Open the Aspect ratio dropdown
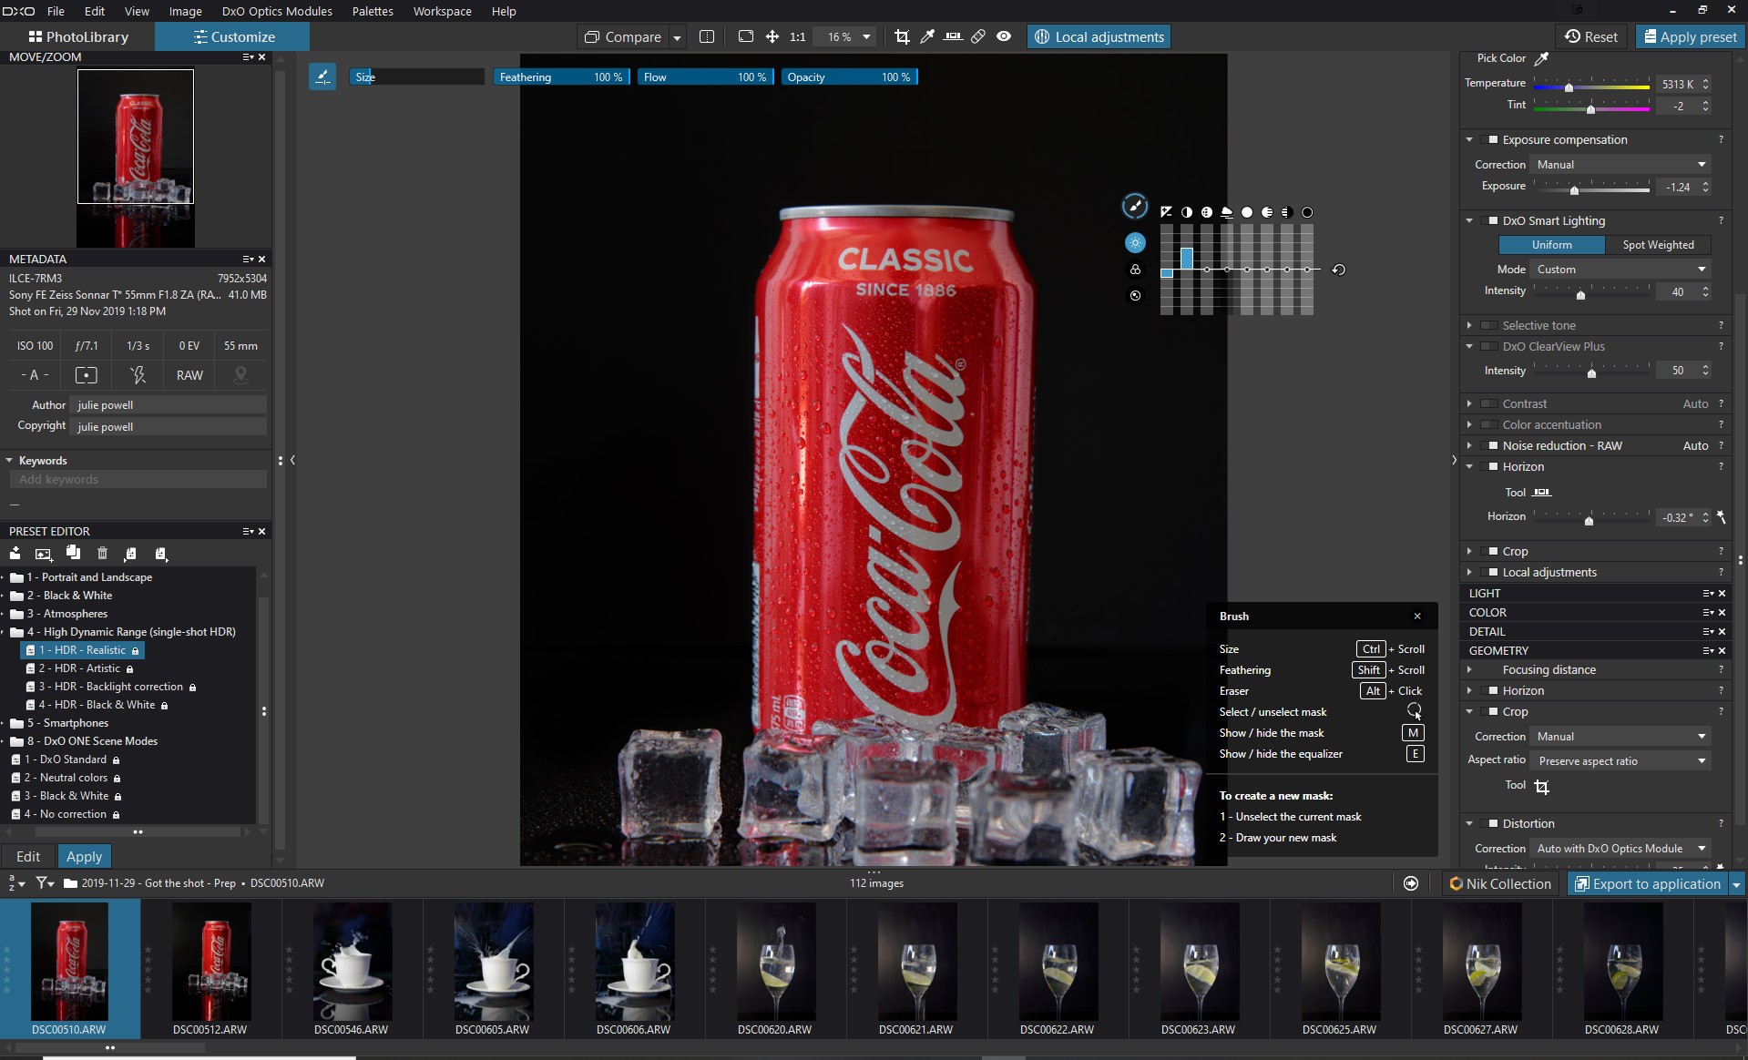This screenshot has height=1060, width=1748. tap(1620, 761)
